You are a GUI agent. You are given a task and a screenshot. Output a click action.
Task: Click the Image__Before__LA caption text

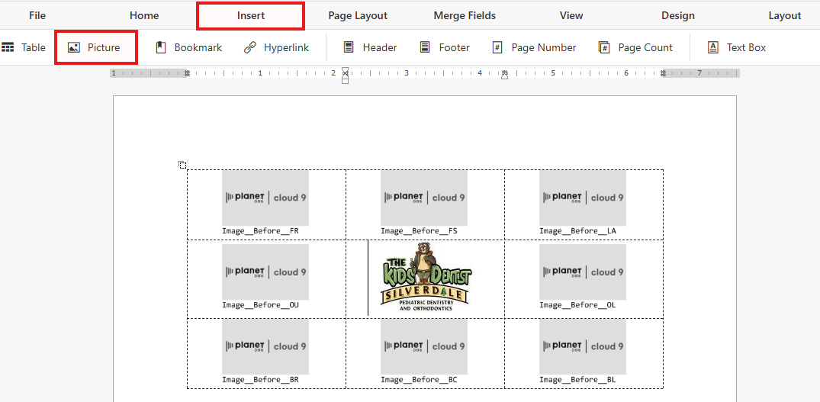point(578,230)
